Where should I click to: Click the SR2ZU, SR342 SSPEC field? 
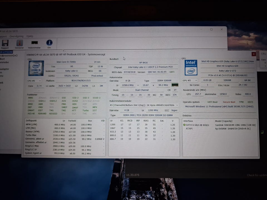(71, 76)
